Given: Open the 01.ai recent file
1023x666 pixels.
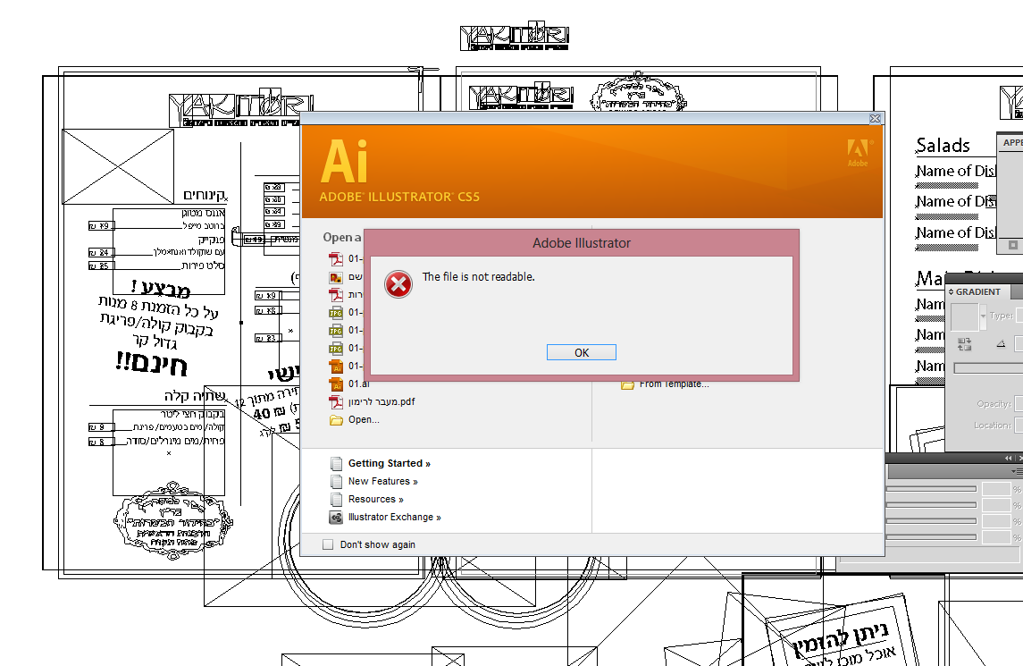Looking at the screenshot, I should point(359,384).
